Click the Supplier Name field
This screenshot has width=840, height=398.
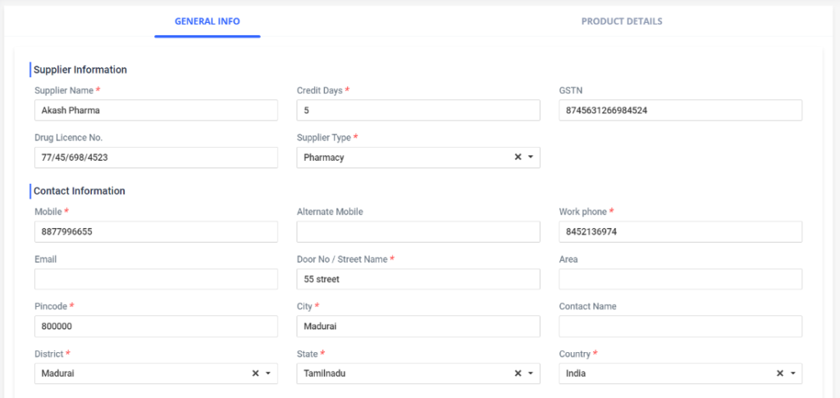point(156,111)
